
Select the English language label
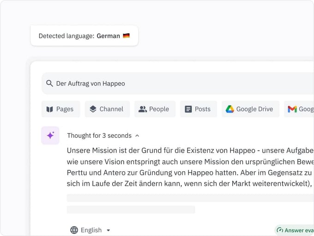91,230
